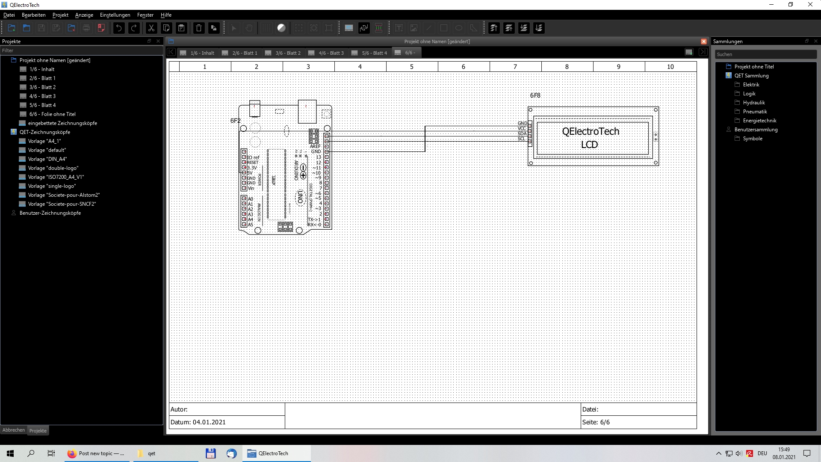
Task: Open the Benutzer-Zeichnungsköpfe tree node
Action: point(50,213)
